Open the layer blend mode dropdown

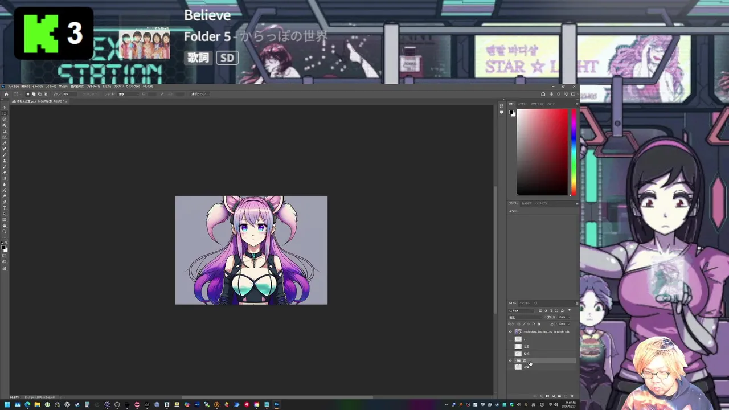tap(525, 317)
